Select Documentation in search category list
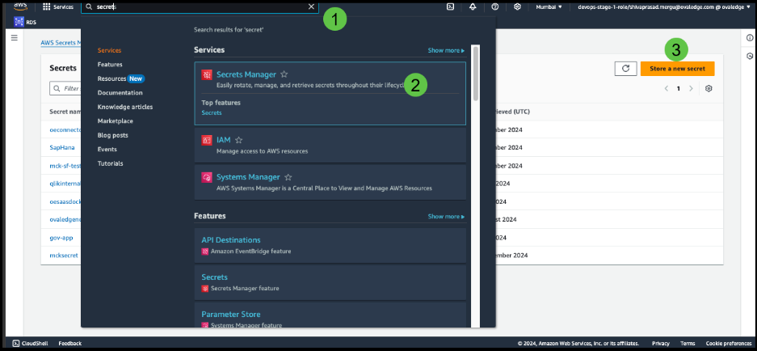This screenshot has width=757, height=351. point(120,93)
